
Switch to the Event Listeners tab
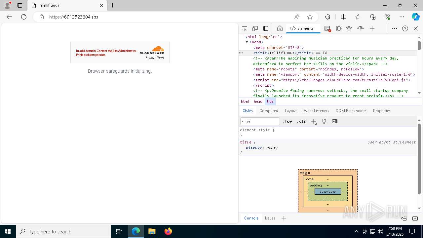(x=316, y=111)
